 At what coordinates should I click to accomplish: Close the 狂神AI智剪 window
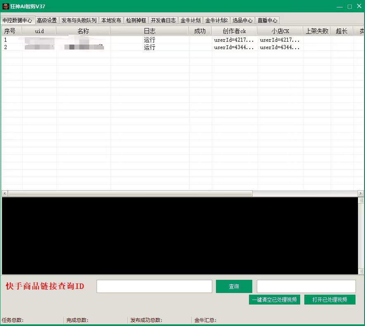tap(359, 6)
